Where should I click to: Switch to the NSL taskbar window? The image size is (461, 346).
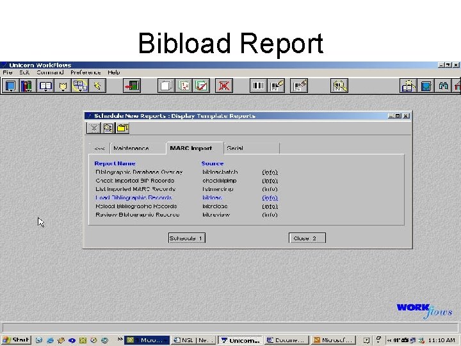click(x=194, y=340)
